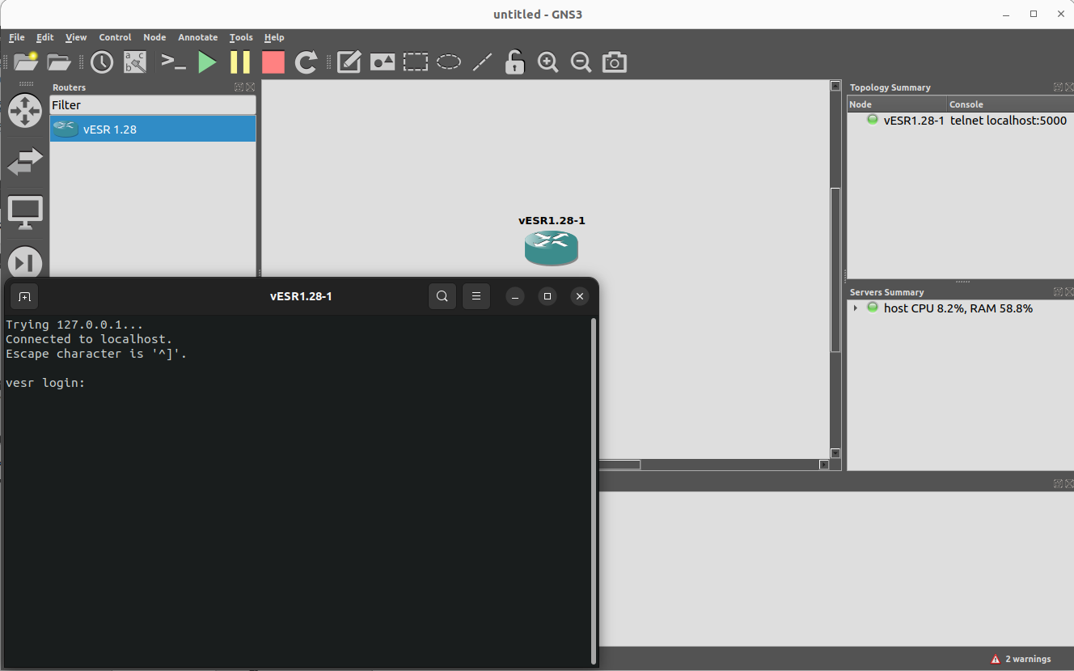The image size is (1074, 671).
Task: Select the draw ellipse tool
Action: click(449, 62)
